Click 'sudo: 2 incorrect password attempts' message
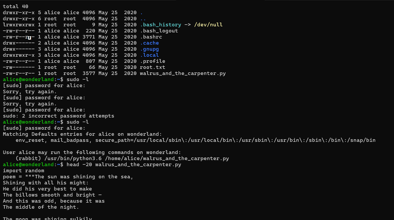 (x=59, y=116)
